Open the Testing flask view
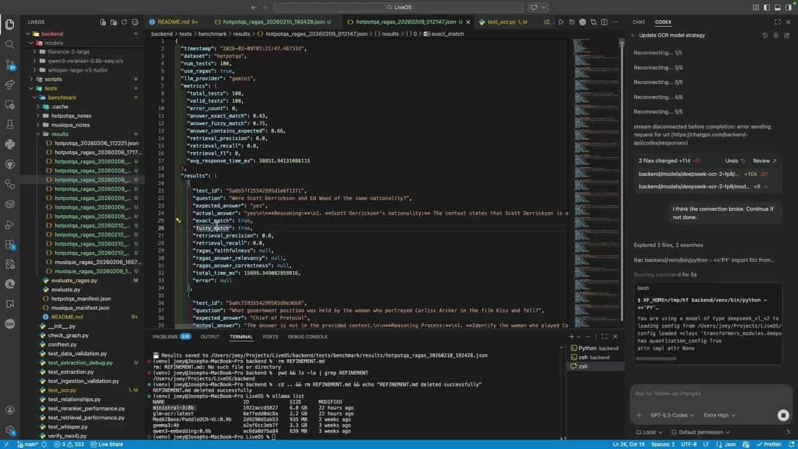Screen dimensions: 798x449 [9, 125]
